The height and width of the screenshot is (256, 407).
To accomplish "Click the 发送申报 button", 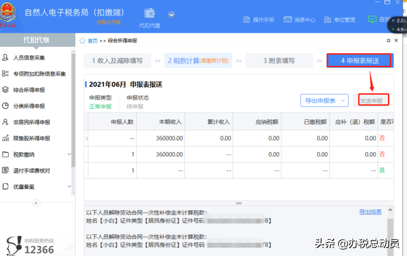I will (x=372, y=99).
